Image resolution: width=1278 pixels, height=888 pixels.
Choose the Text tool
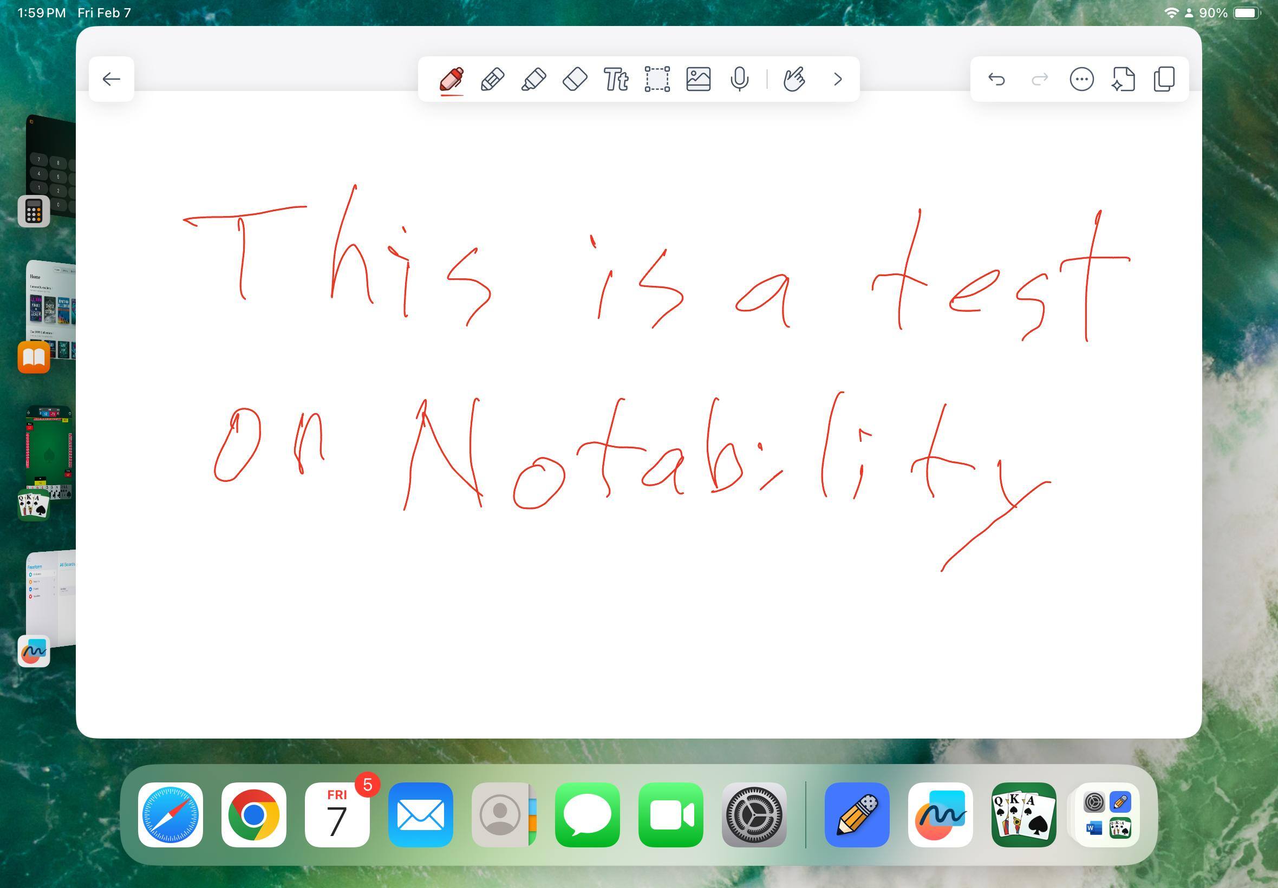[x=616, y=79]
